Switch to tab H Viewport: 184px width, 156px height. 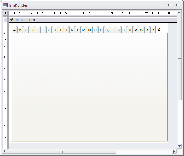coord(55,30)
